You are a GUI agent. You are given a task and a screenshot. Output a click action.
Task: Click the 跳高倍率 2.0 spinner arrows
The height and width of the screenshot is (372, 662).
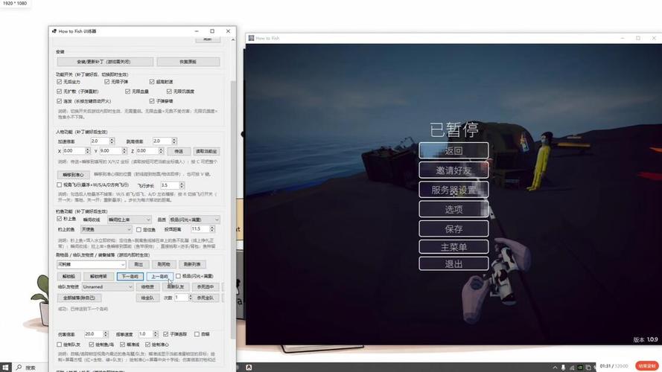174,141
